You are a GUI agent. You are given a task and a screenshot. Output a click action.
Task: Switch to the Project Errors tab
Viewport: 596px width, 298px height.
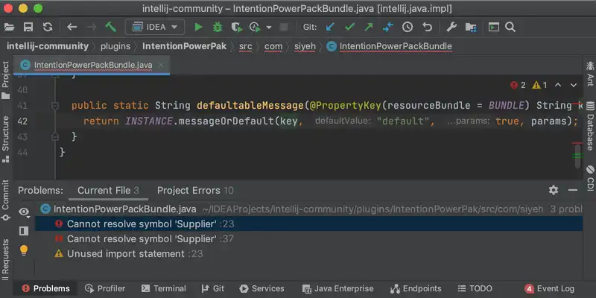point(195,191)
